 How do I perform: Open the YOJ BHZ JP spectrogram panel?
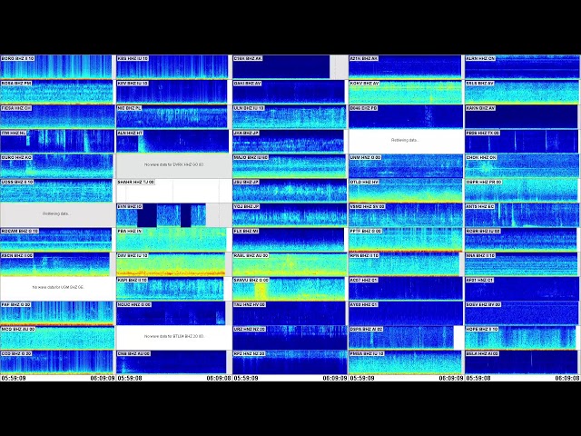coord(289,214)
